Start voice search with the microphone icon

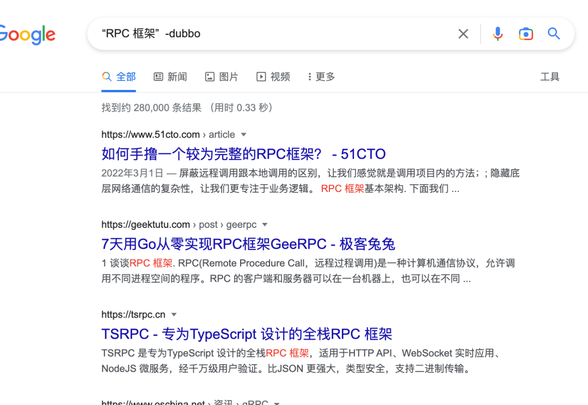click(x=498, y=34)
